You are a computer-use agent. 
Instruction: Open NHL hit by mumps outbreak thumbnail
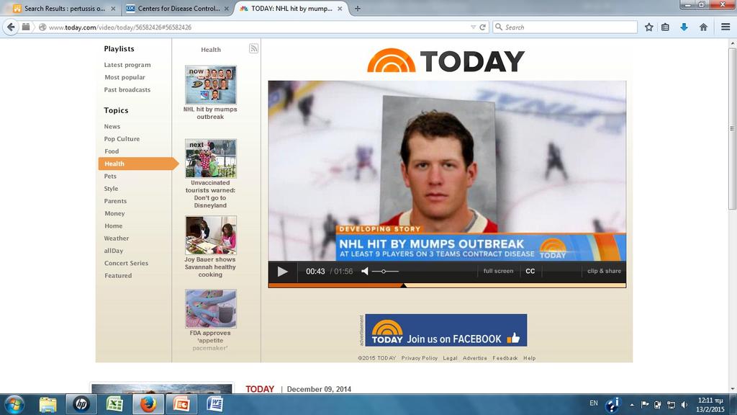(x=211, y=85)
